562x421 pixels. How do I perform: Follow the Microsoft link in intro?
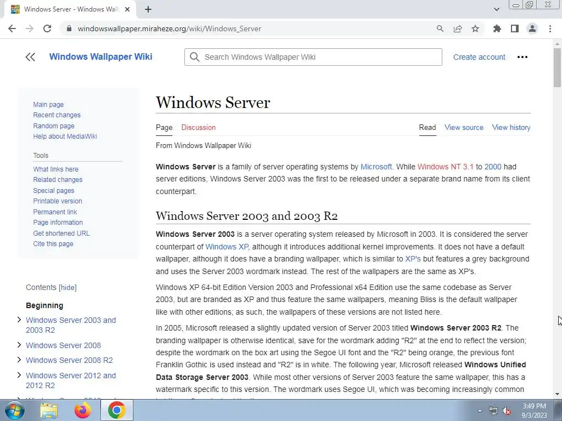click(376, 167)
